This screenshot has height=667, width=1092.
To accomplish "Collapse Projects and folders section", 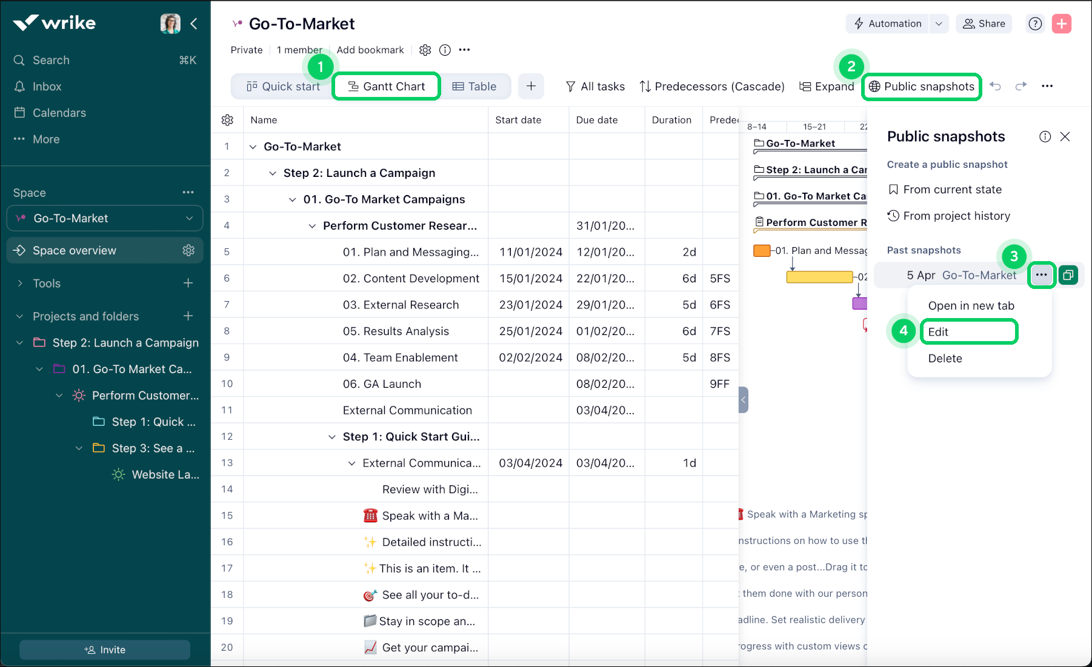I will coord(20,316).
